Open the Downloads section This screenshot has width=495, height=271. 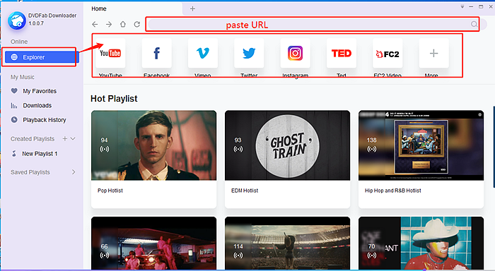tap(37, 106)
